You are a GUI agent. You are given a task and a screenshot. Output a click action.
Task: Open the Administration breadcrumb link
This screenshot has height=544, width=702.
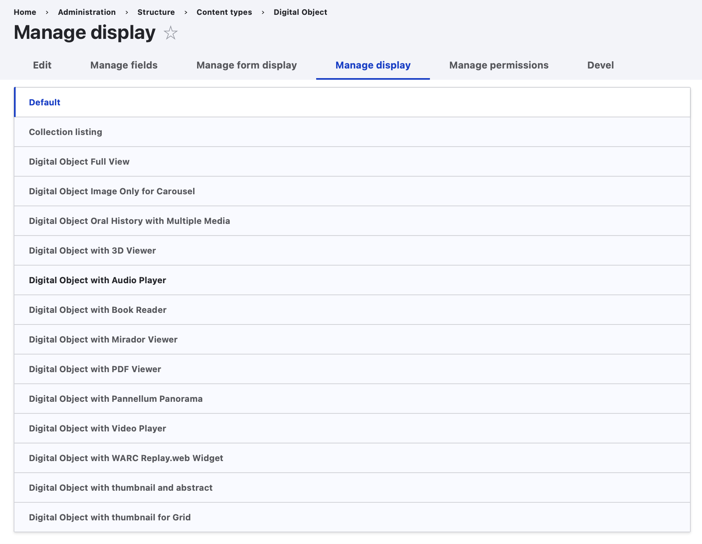87,12
